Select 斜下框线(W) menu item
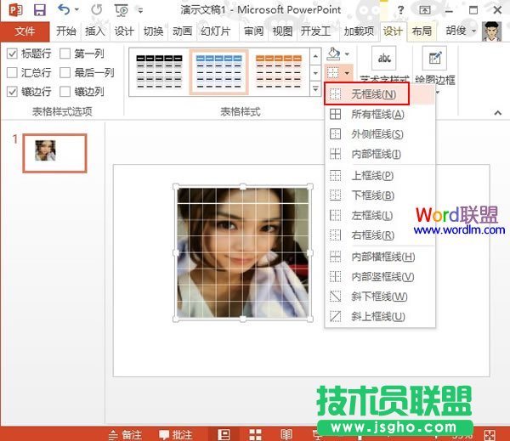510x441 pixels. click(x=380, y=297)
